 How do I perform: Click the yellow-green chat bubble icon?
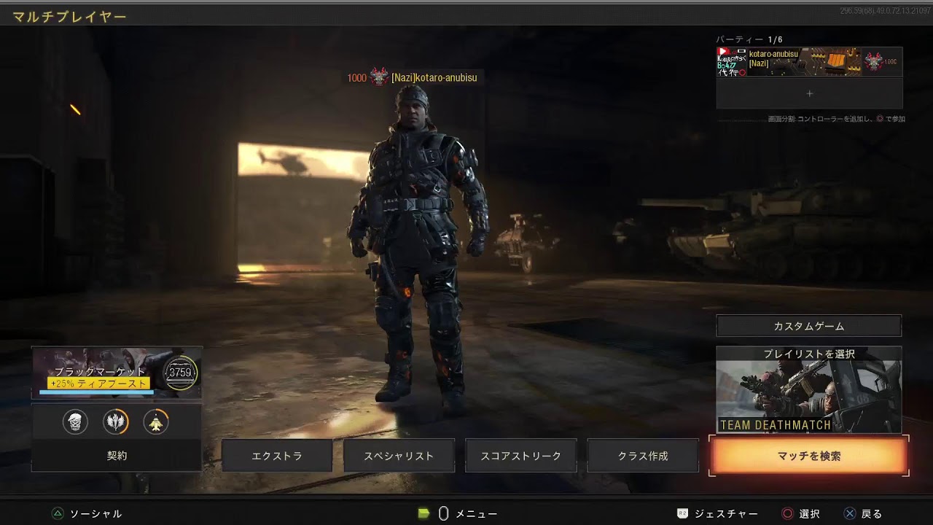coord(423,513)
